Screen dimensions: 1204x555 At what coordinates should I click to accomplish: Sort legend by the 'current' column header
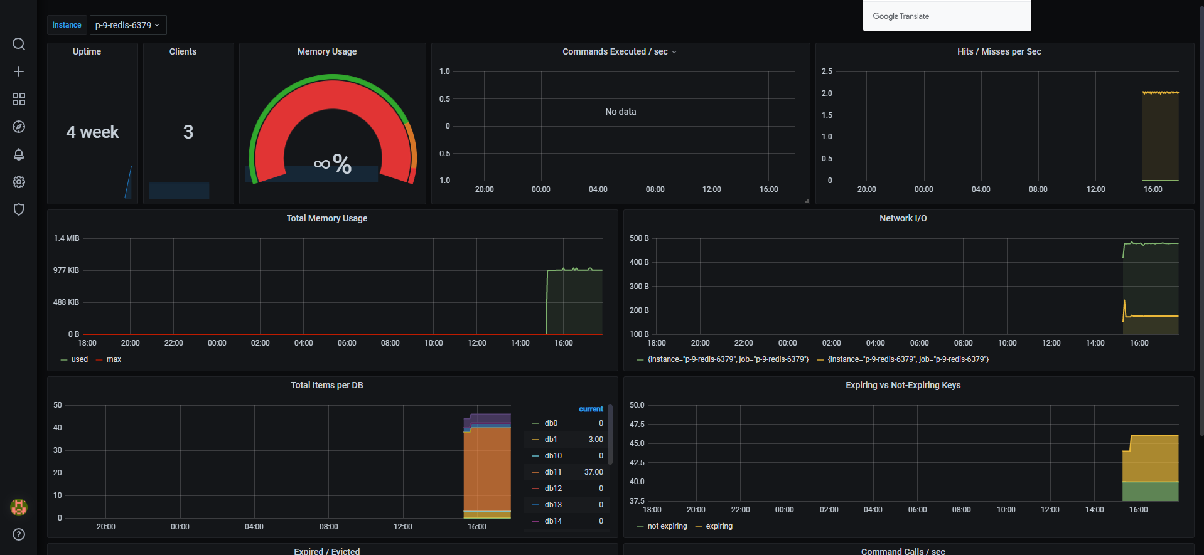tap(591, 409)
